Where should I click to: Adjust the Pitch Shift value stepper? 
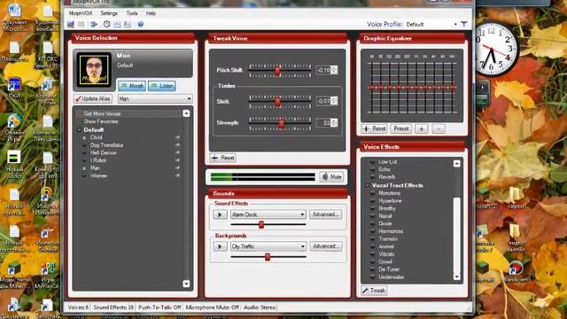[x=334, y=70]
